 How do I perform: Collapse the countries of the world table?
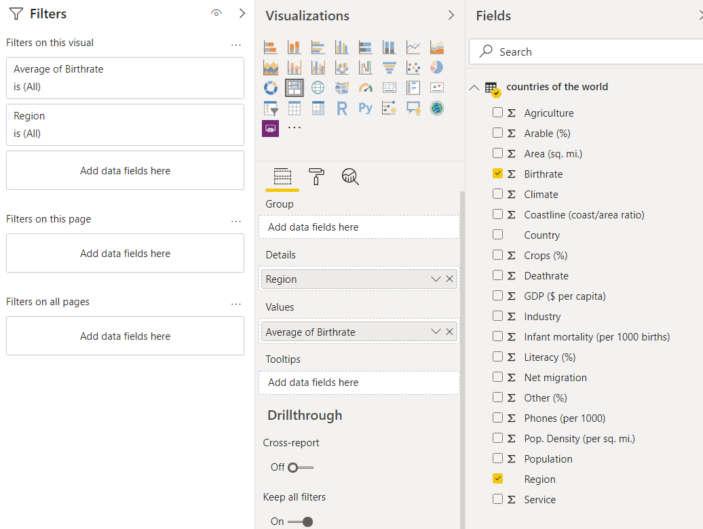pos(474,87)
